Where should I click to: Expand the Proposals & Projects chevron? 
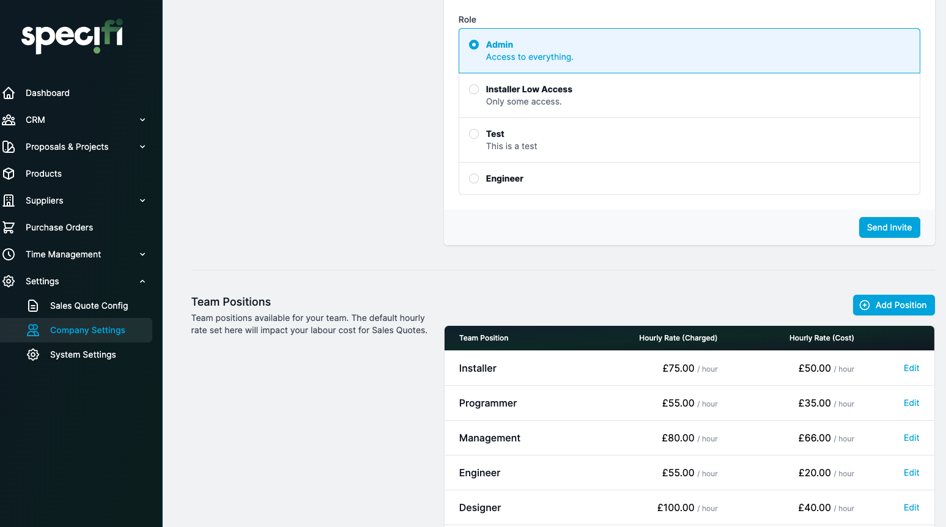(142, 147)
